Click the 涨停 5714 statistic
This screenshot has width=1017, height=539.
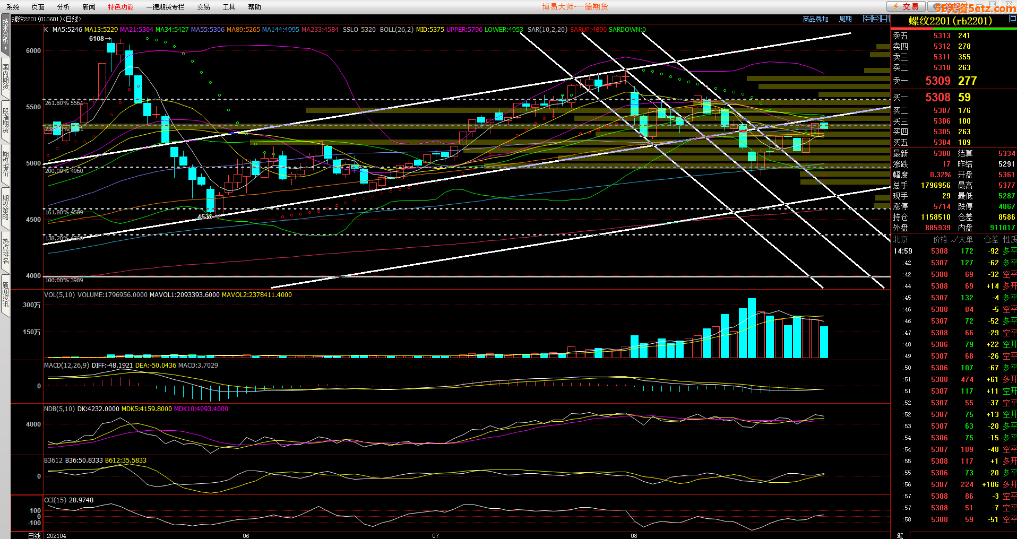tap(921, 206)
